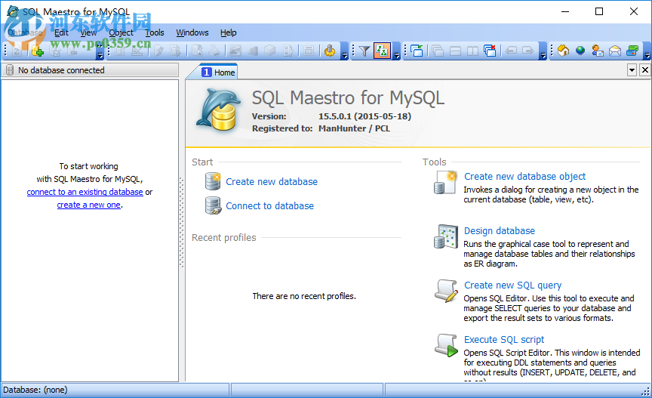Click Close all windows icon with red X
The width and height of the screenshot is (652, 398).
(x=490, y=51)
